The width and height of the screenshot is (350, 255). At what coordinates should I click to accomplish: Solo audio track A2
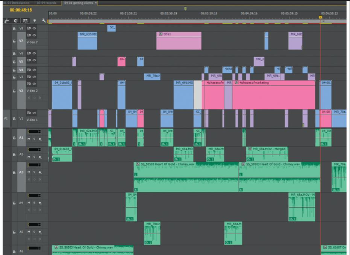click(34, 157)
